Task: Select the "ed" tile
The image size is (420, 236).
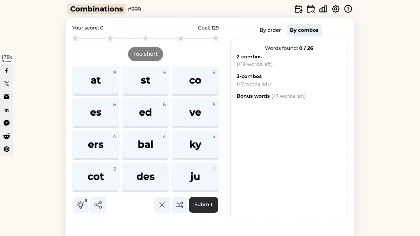Action: (145, 113)
